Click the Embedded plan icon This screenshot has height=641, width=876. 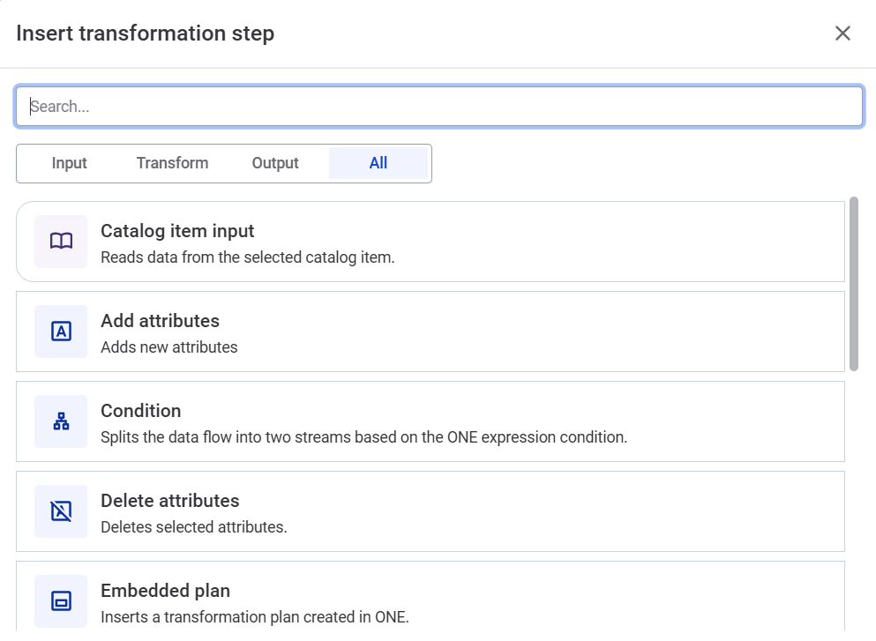61,601
